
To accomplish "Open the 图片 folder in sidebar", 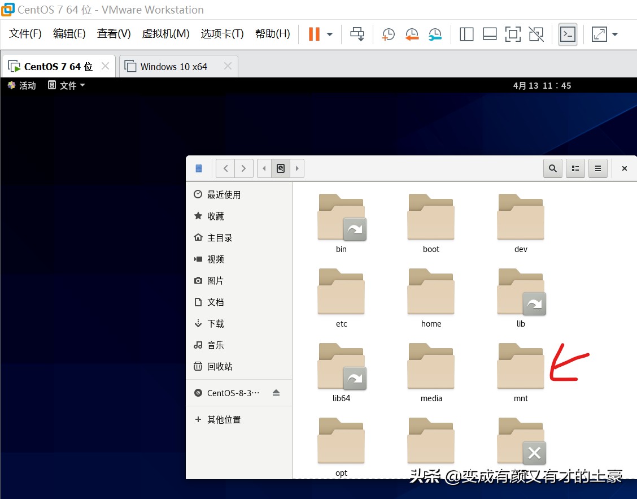I will (239, 281).
